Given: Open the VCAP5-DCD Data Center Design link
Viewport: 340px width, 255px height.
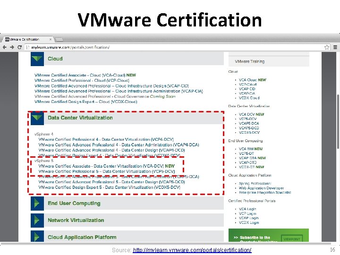Looking at the screenshot, I should (111, 182).
